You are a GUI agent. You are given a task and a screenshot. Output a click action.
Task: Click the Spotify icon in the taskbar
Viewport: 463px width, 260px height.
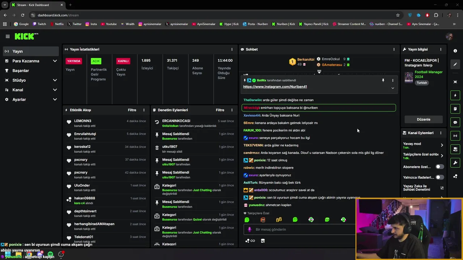pos(50,254)
